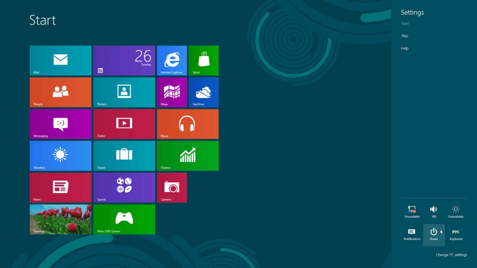Launch the Music tile
This screenshot has height=268, width=477.
[187, 124]
